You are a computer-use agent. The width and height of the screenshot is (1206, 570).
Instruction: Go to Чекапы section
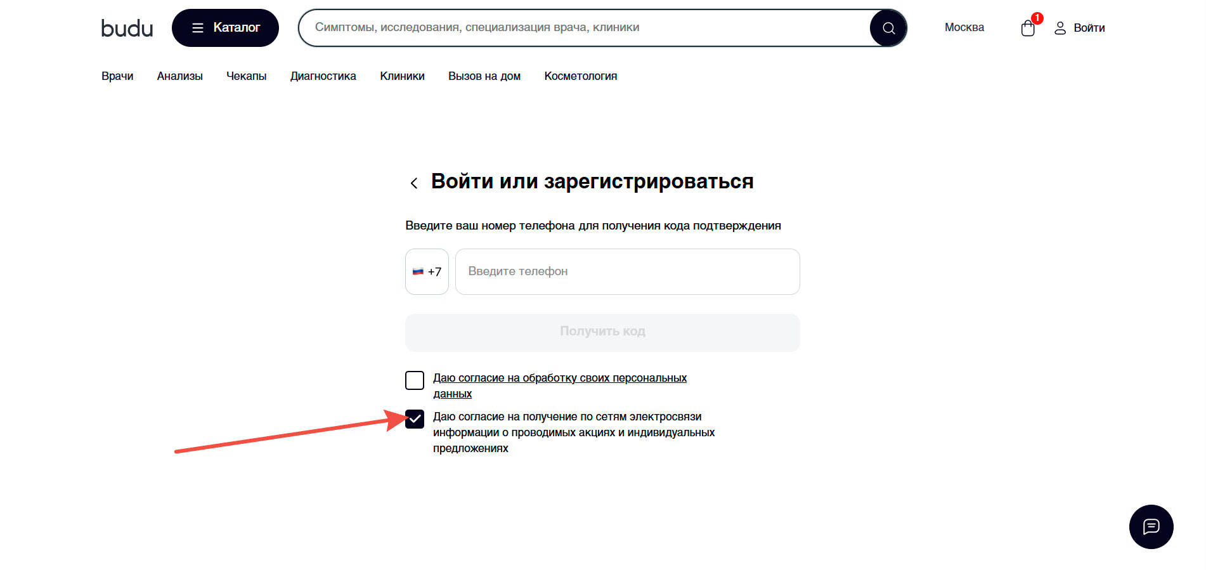[247, 76]
